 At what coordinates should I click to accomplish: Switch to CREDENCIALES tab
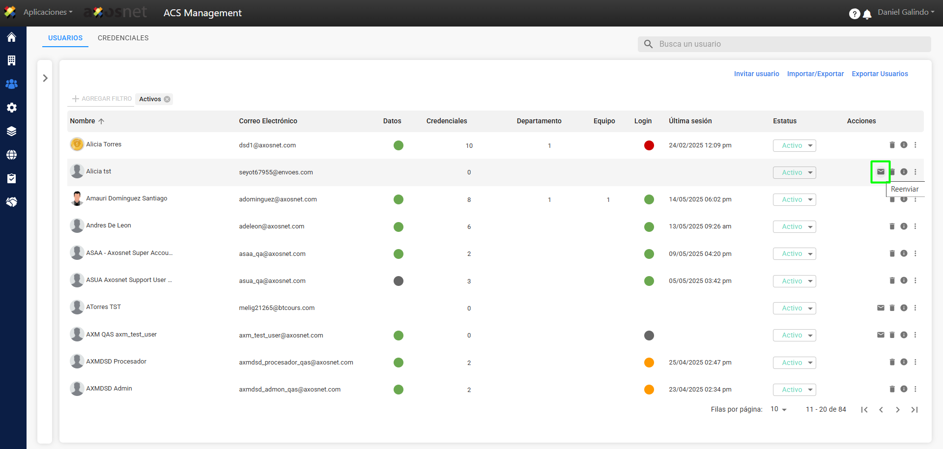(x=123, y=38)
